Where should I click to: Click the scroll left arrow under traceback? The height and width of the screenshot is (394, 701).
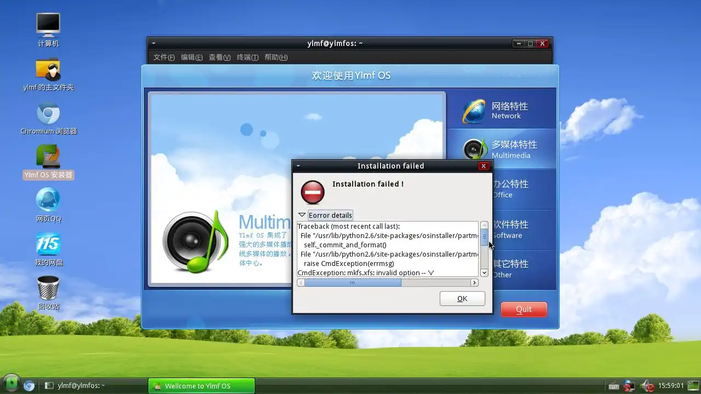tap(301, 282)
